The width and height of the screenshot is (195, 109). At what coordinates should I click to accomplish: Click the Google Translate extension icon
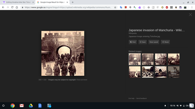click(121, 7)
